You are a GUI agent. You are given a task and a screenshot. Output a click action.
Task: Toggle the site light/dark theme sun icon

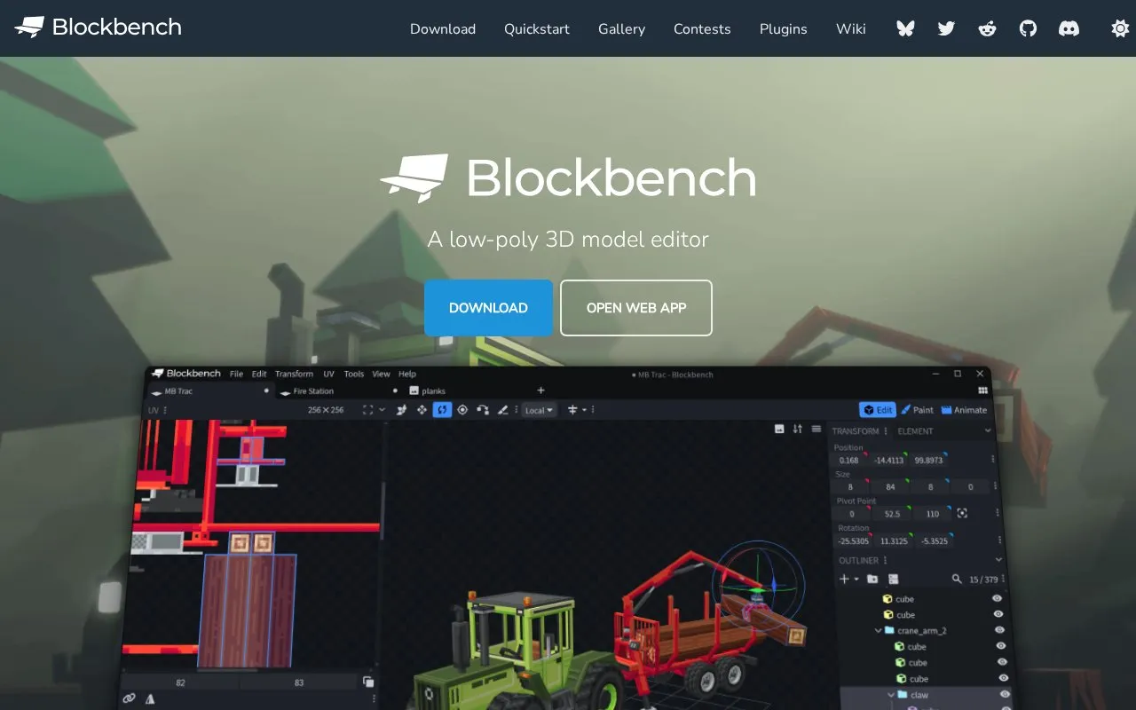click(x=1120, y=28)
